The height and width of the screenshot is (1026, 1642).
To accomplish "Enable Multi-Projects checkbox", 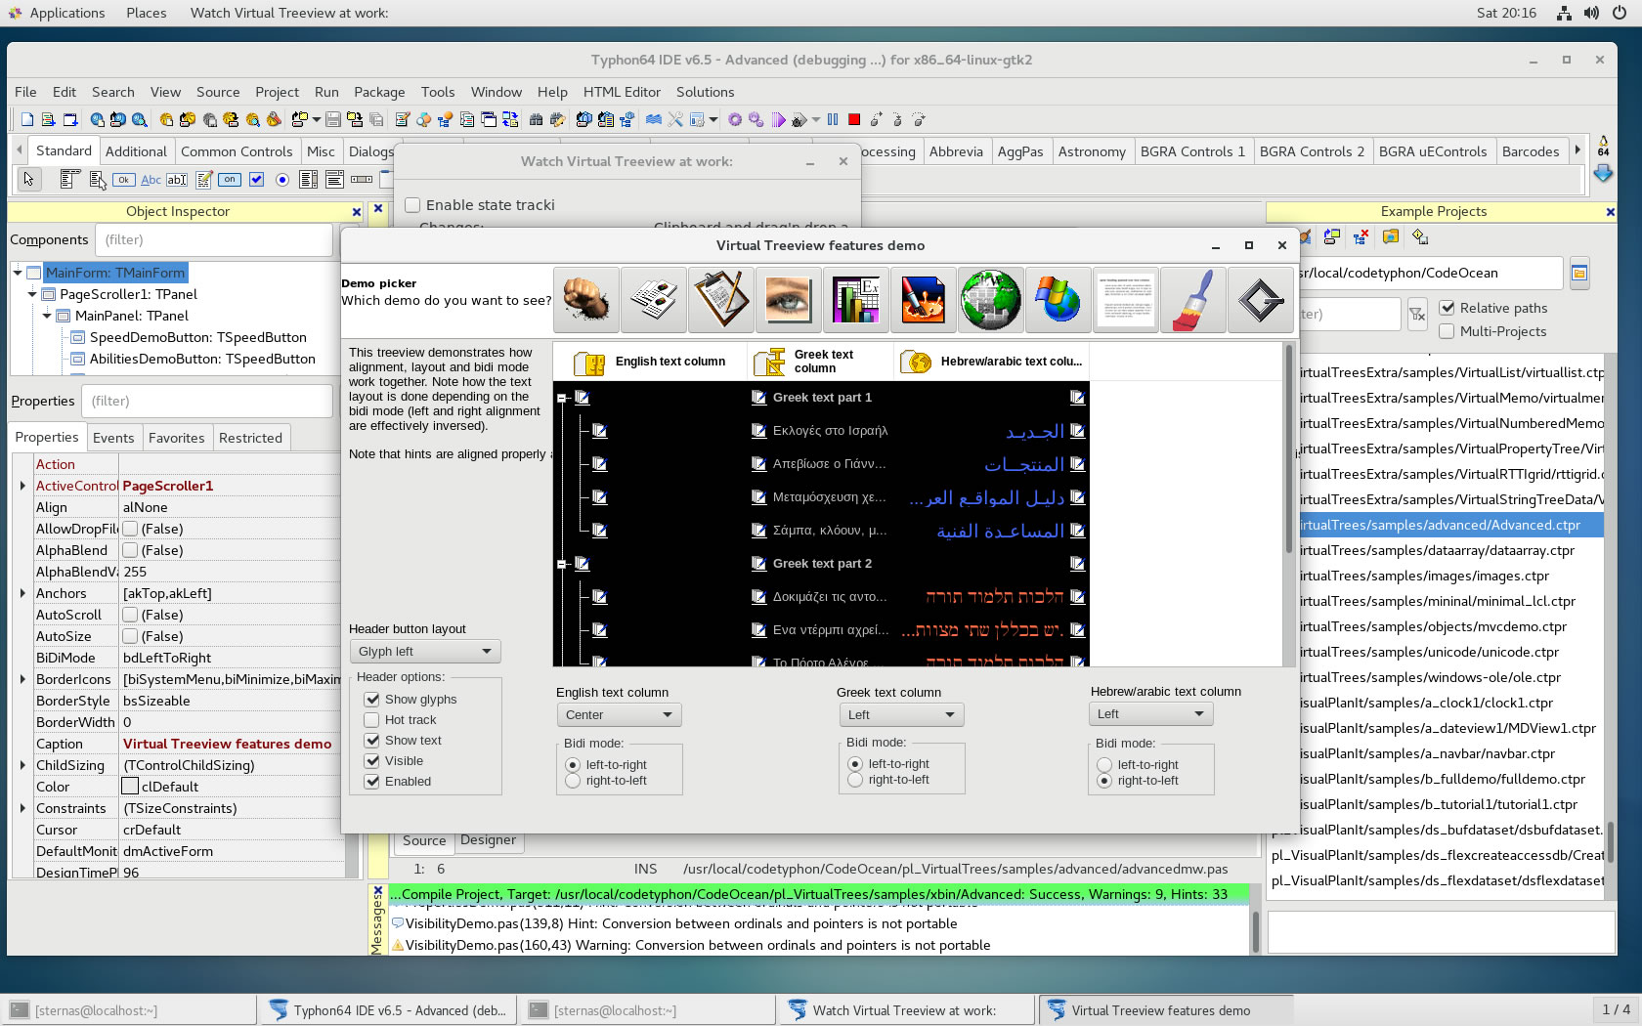I will pyautogui.click(x=1448, y=331).
